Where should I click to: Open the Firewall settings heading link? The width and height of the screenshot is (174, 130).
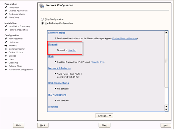click(53, 45)
